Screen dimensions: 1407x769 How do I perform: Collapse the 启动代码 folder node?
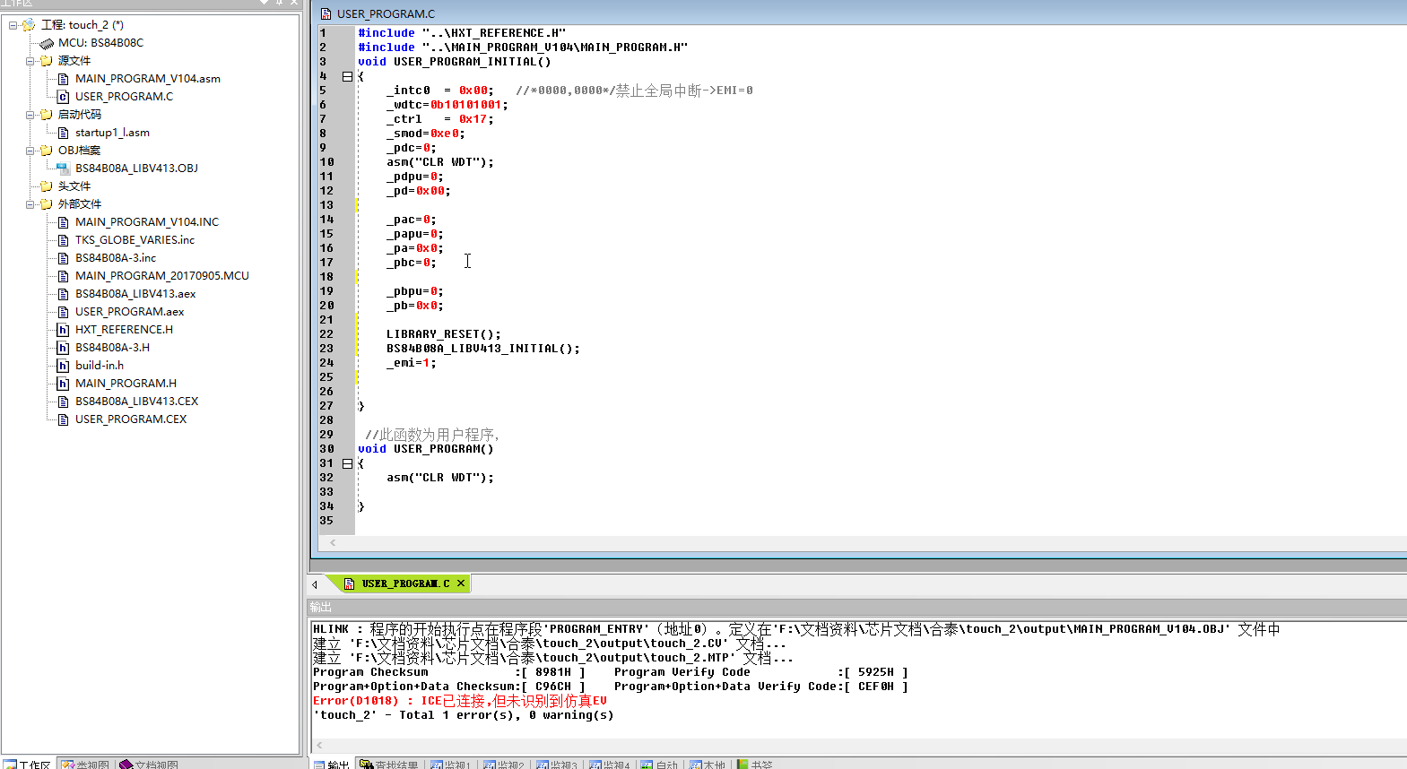(x=30, y=115)
